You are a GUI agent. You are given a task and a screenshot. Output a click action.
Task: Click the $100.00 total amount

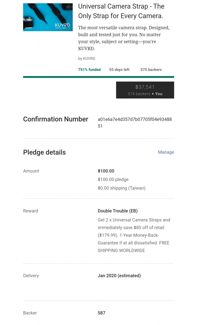[x=106, y=171]
